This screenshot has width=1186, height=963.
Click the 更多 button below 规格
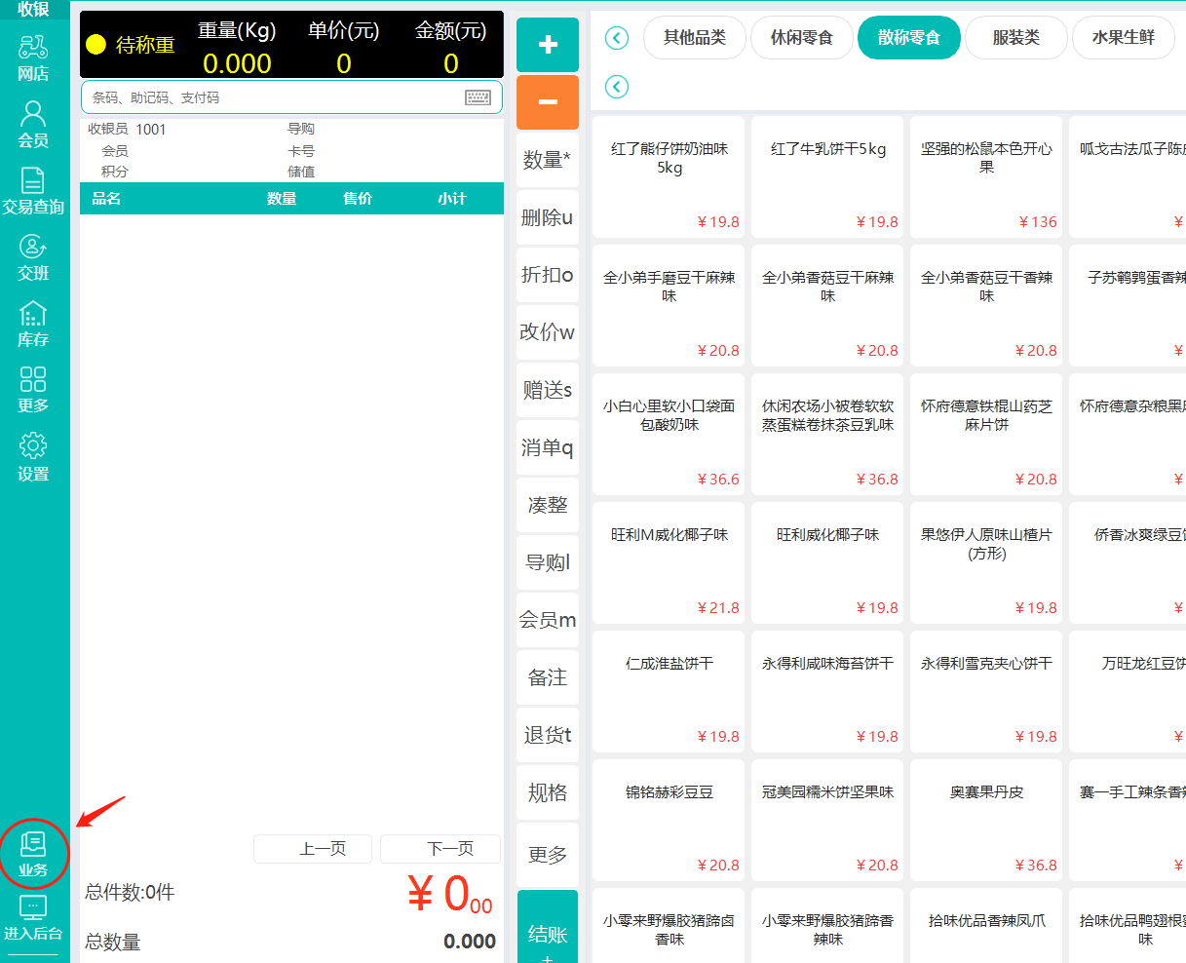[x=548, y=855]
